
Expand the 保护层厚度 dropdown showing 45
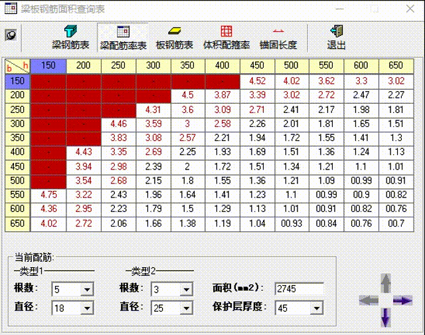[x=316, y=308]
